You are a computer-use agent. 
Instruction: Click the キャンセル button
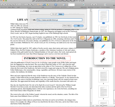coord(67,26)
